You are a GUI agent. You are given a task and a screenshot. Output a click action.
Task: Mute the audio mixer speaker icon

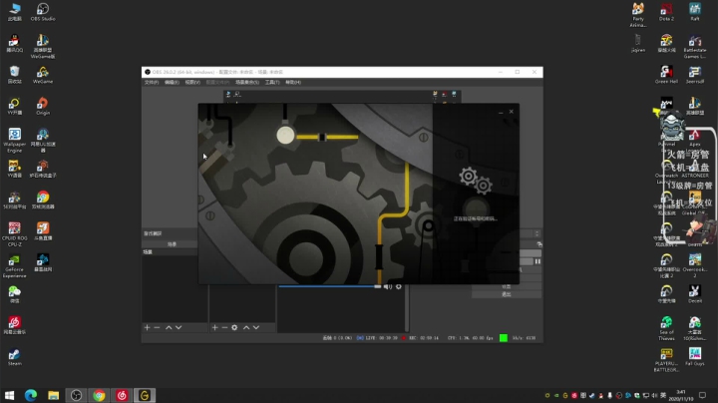pos(388,286)
